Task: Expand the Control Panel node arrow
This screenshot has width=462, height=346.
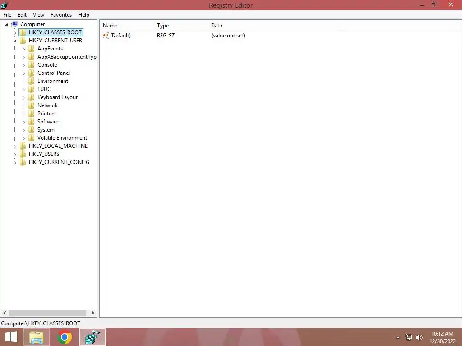Action: tap(23, 73)
